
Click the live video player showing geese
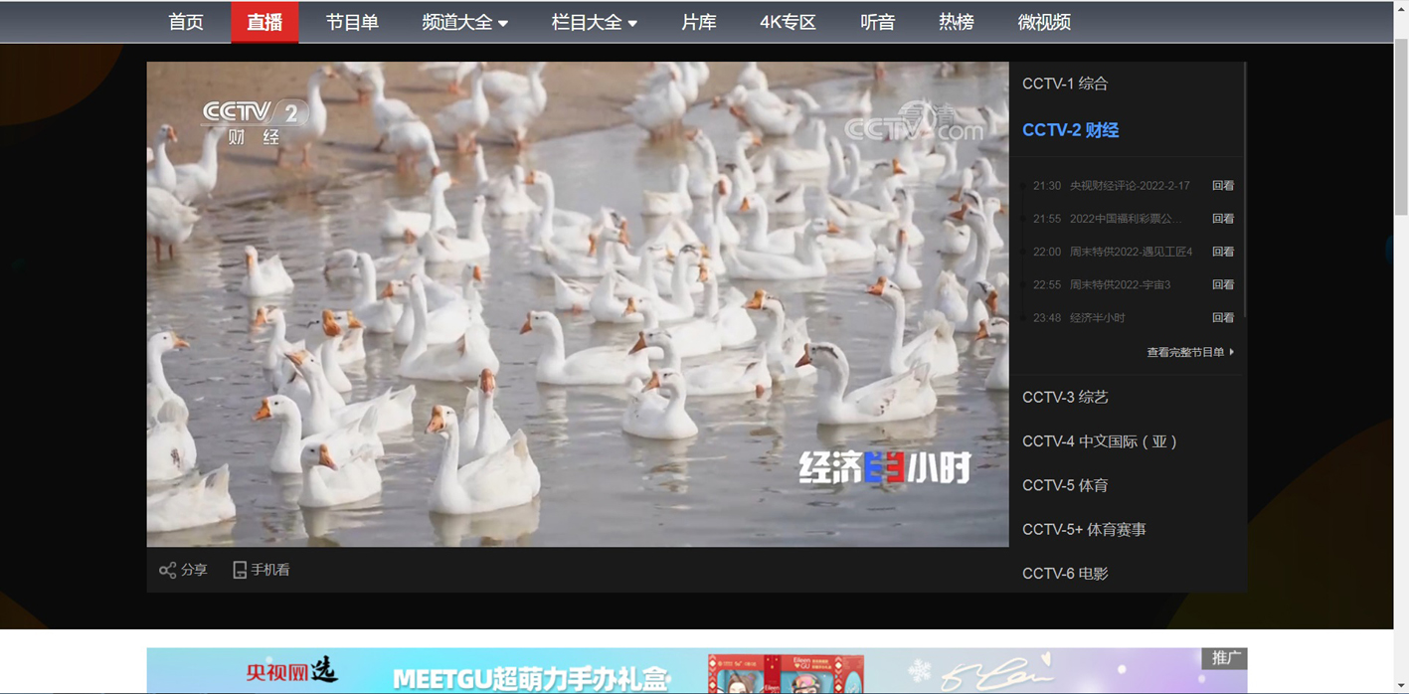click(578, 304)
